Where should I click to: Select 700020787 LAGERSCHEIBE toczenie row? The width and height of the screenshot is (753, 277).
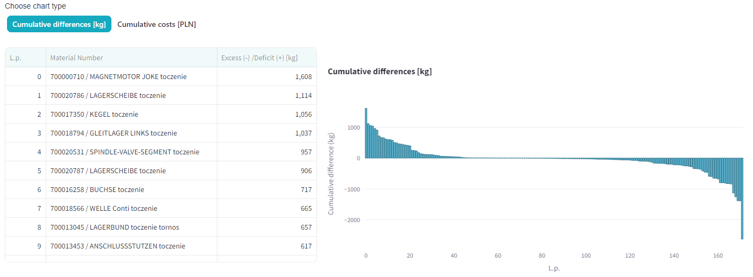(x=161, y=171)
